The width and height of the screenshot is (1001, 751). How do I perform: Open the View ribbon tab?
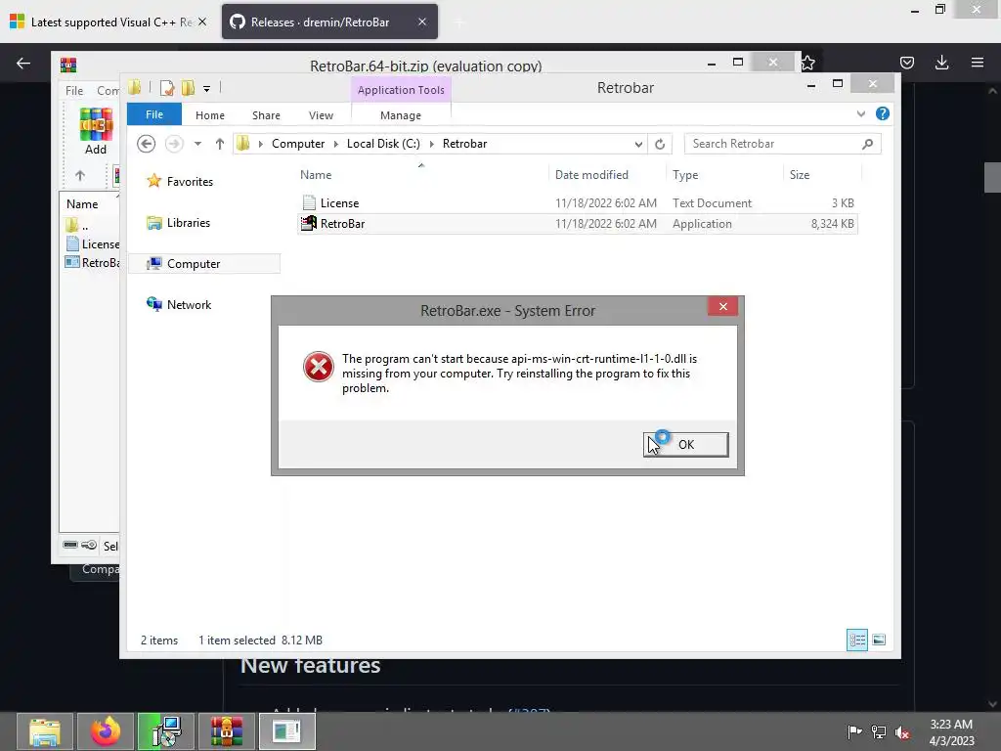(321, 115)
